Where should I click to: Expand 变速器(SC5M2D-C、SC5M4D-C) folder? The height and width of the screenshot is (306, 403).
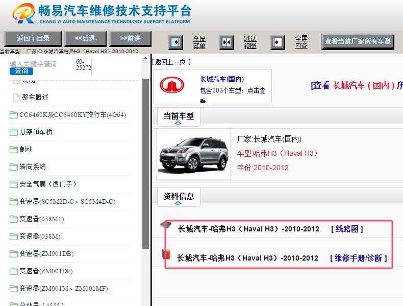point(67,202)
